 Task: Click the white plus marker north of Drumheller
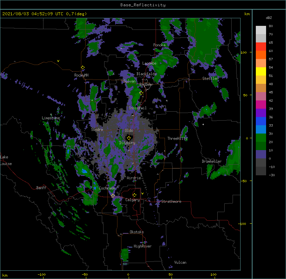click(203, 124)
